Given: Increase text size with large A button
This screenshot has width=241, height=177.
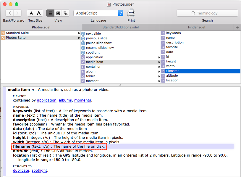Looking at the screenshot, I should 39,13.
